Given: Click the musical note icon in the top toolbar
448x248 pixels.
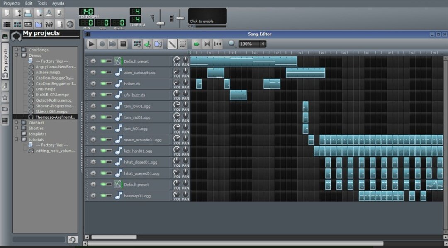Looking at the screenshot, I should click(x=59, y=13).
